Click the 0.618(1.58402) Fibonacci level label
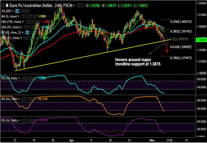 (x=181, y=47)
